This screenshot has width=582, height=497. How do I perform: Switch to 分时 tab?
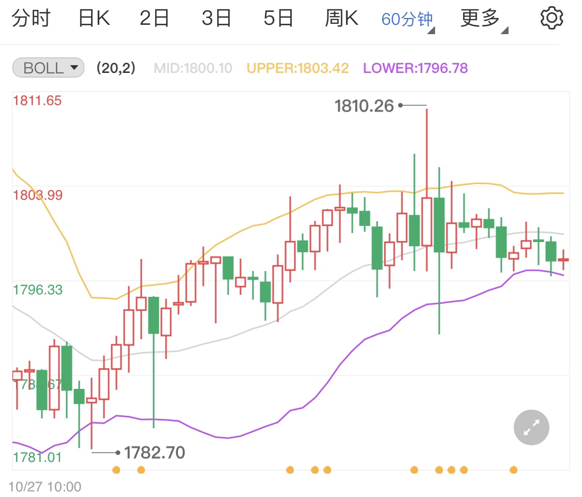[31, 19]
